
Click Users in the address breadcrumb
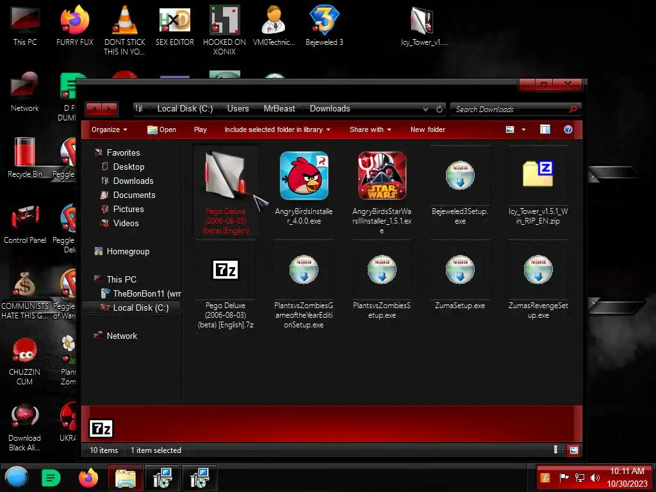click(238, 109)
